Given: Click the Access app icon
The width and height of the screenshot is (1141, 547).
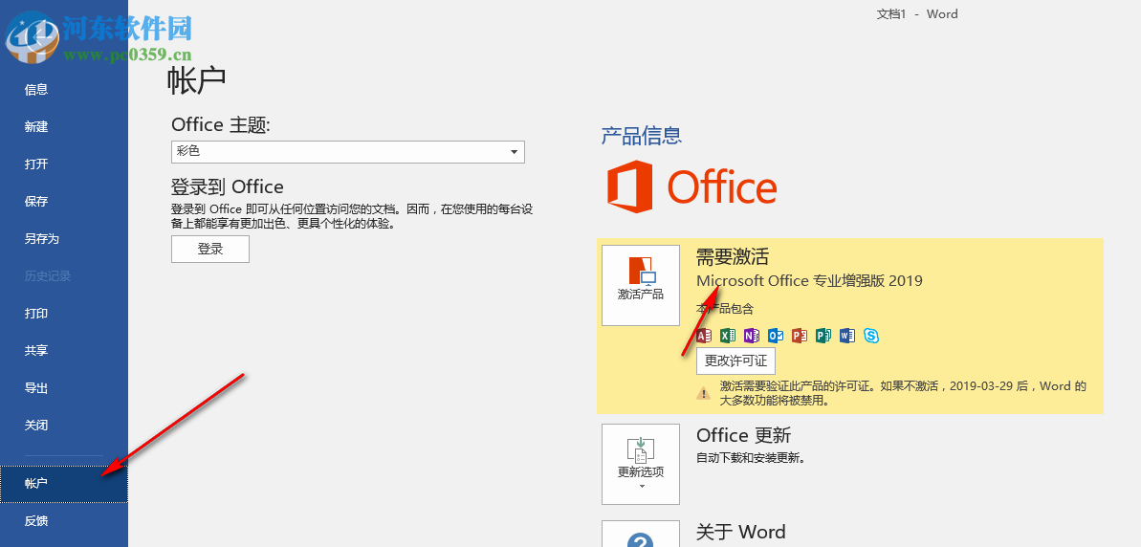Looking at the screenshot, I should [x=704, y=336].
